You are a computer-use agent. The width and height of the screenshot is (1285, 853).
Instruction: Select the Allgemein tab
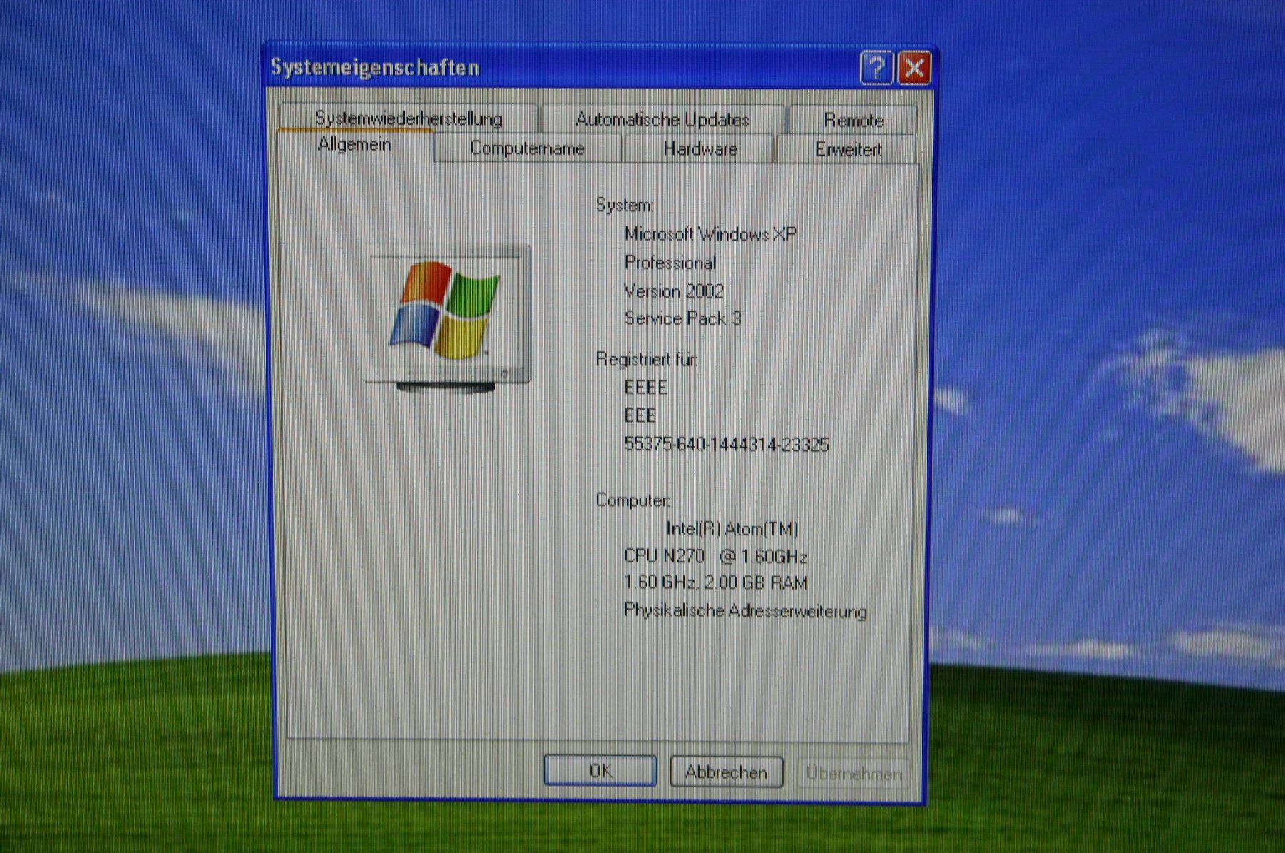pos(355,145)
